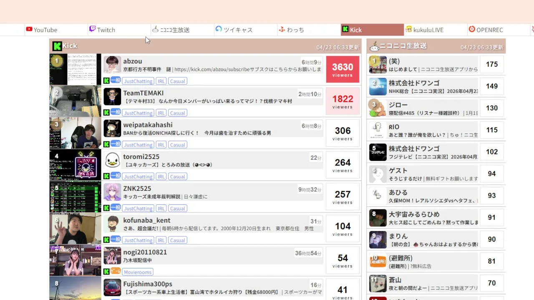The image size is (534, 300).
Task: Click the ゲスト avatar icon
Action: point(378,174)
